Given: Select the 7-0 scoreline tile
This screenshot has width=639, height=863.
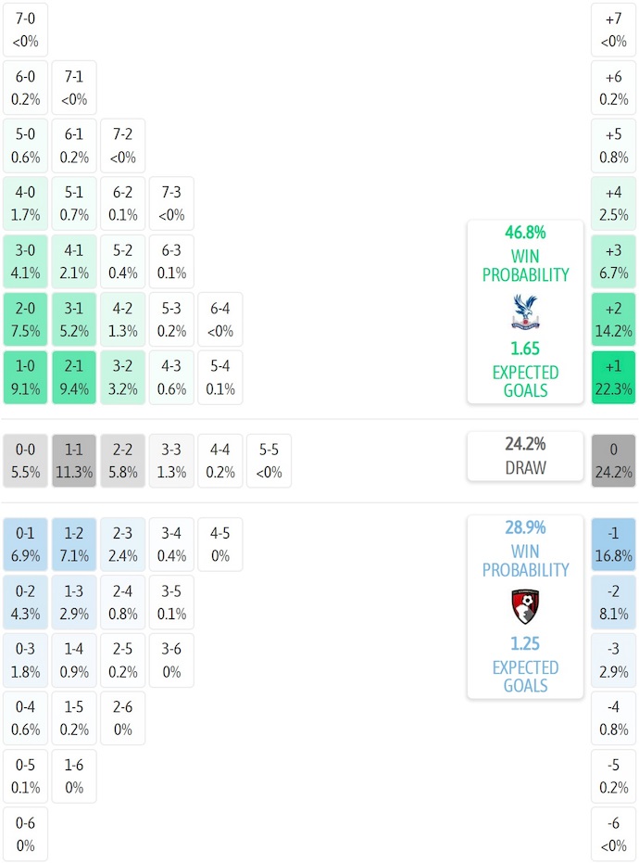Looking at the screenshot, I should 26,30.
